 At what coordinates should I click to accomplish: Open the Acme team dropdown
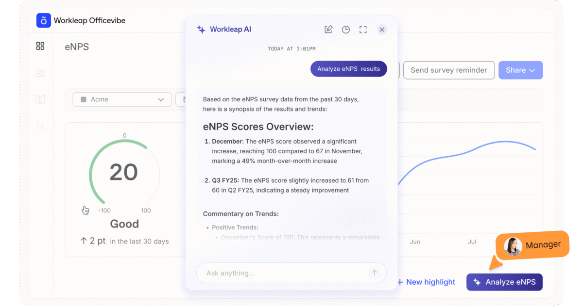(x=122, y=99)
